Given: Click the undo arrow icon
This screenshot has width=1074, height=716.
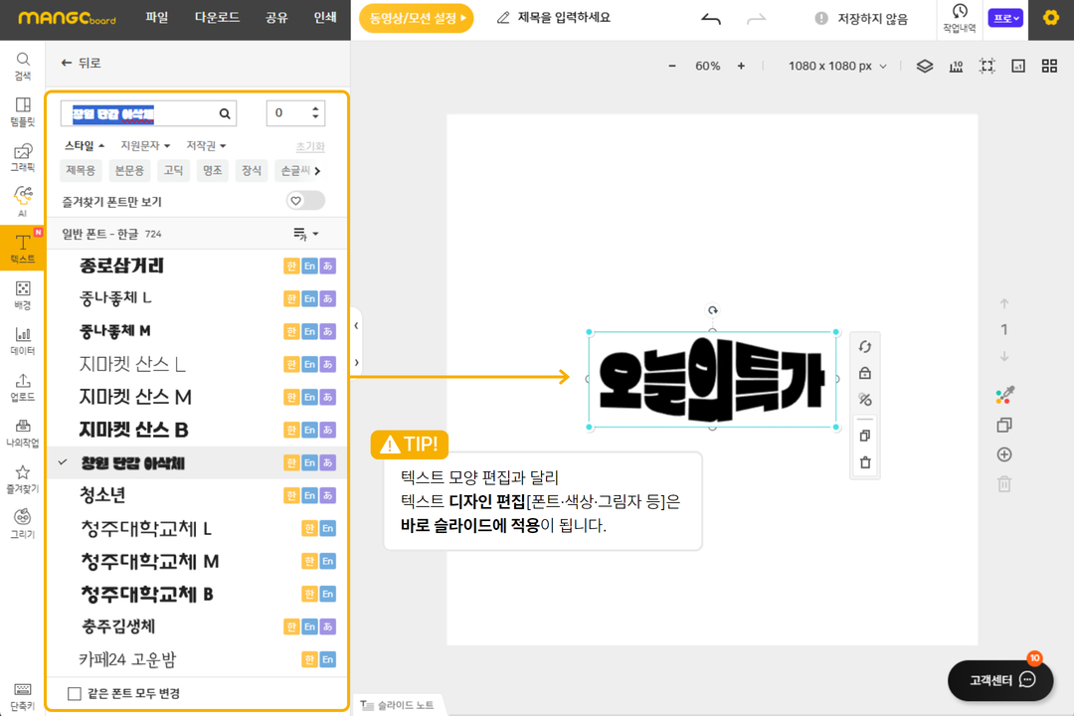Looking at the screenshot, I should click(711, 18).
